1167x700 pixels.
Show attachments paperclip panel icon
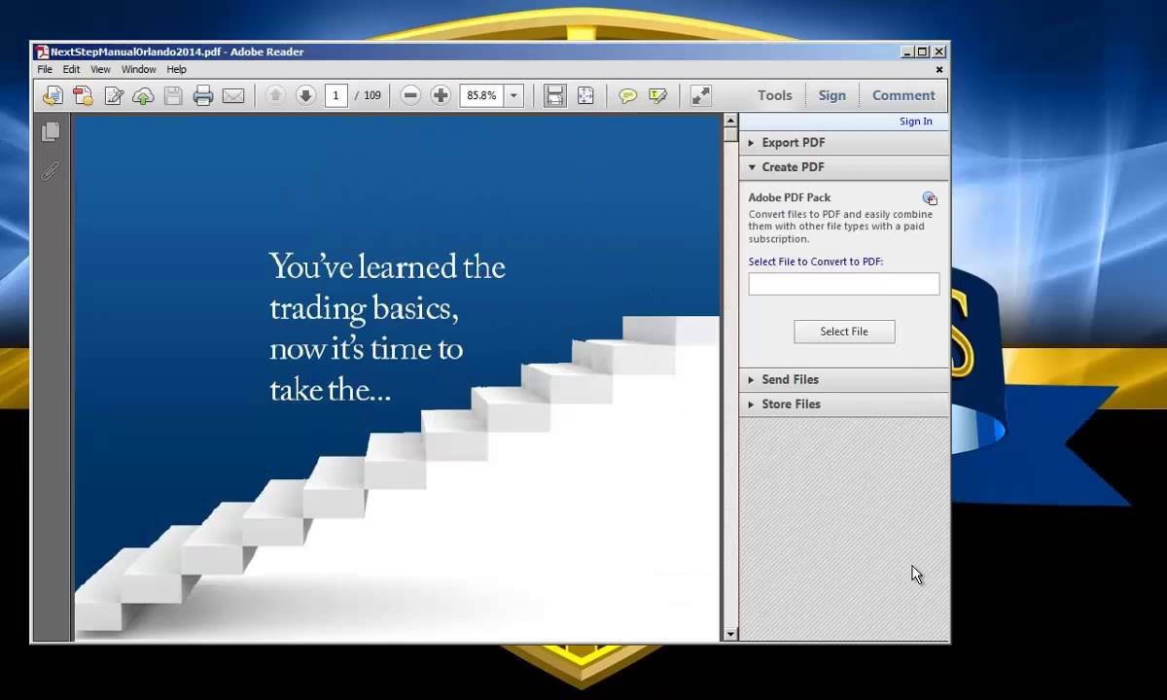pos(51,171)
